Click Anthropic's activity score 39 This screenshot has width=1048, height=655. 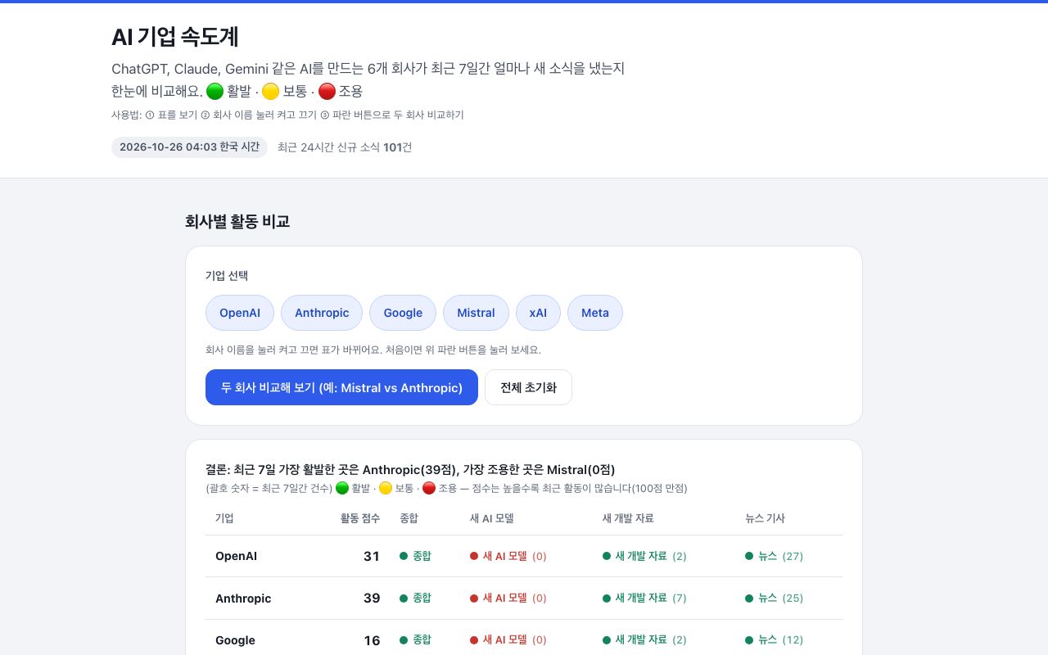[x=372, y=599]
